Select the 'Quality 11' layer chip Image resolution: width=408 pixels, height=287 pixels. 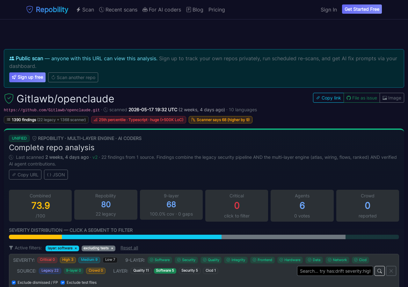[x=141, y=271]
